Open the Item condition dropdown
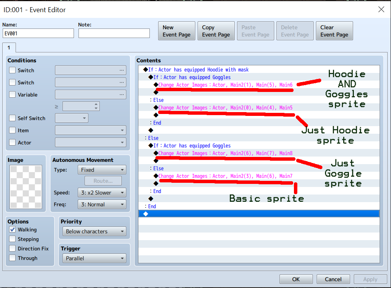The image size is (391, 288). (x=91, y=130)
